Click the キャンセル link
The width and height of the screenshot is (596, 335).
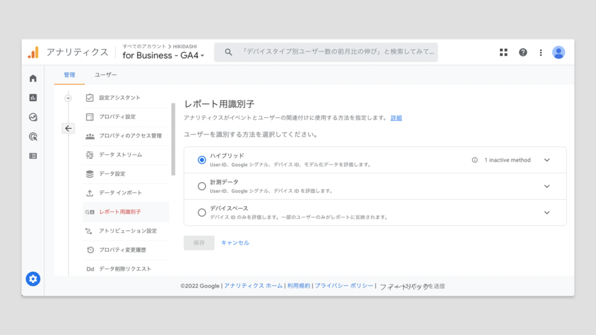pos(235,243)
